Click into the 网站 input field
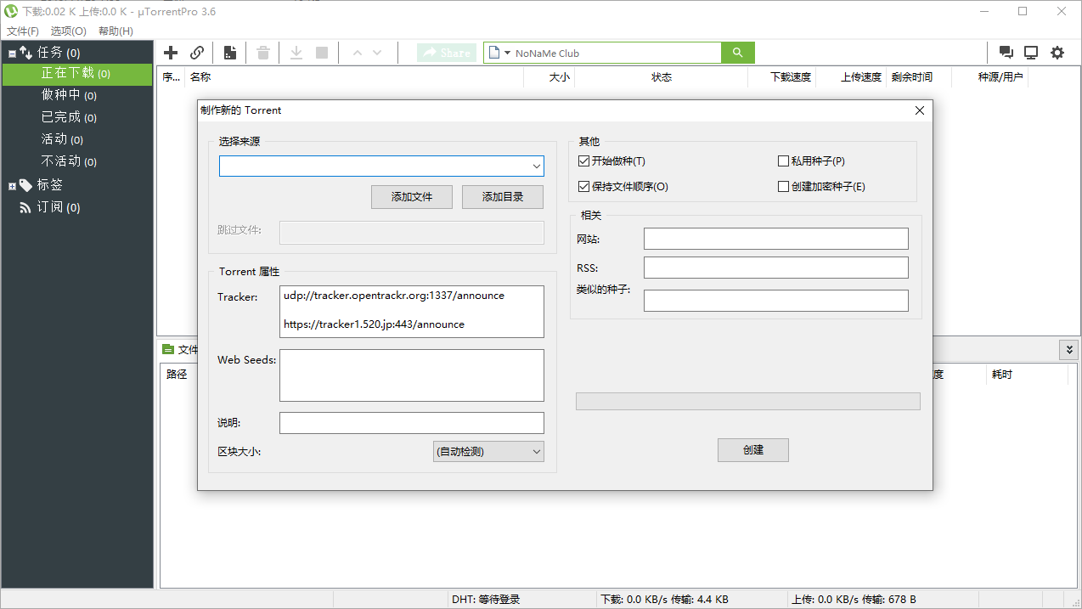 (x=775, y=239)
